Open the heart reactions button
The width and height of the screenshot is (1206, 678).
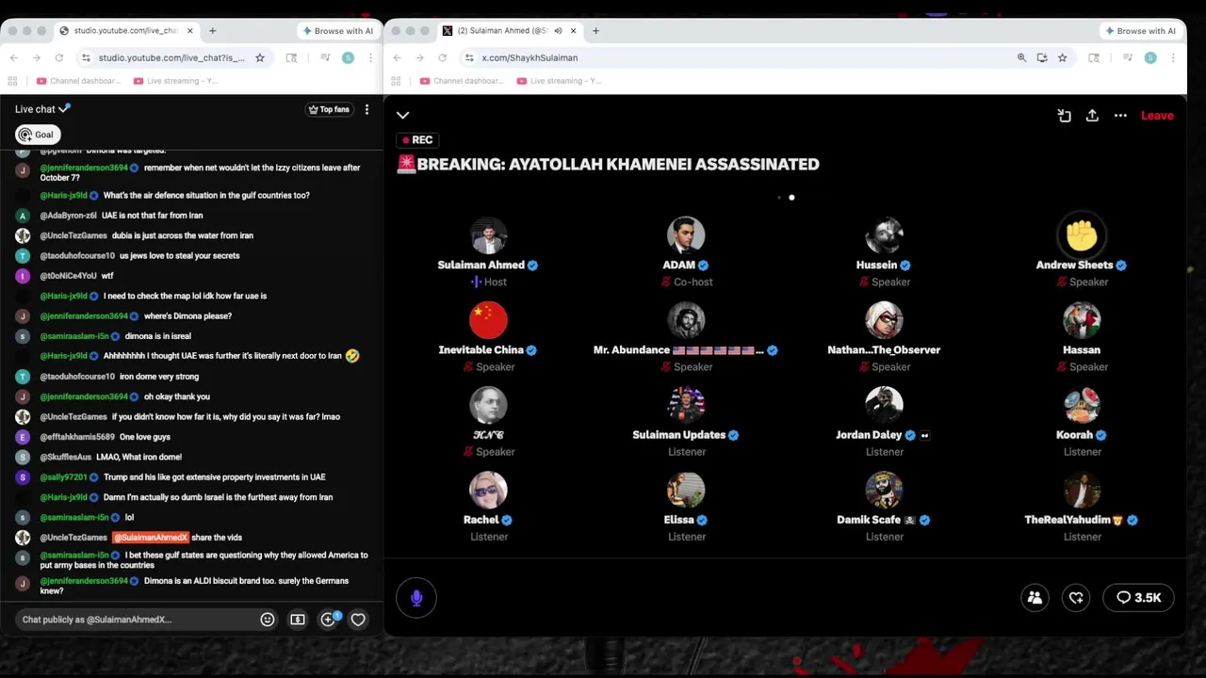(1076, 598)
